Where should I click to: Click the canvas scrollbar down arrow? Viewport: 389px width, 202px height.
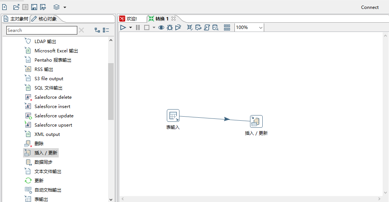click(x=385, y=193)
